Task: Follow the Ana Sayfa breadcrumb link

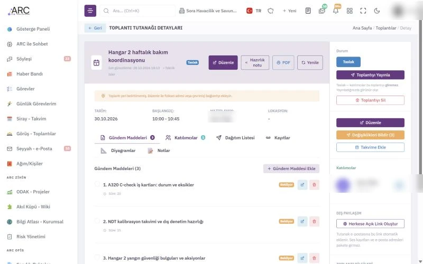Action: click(x=362, y=28)
